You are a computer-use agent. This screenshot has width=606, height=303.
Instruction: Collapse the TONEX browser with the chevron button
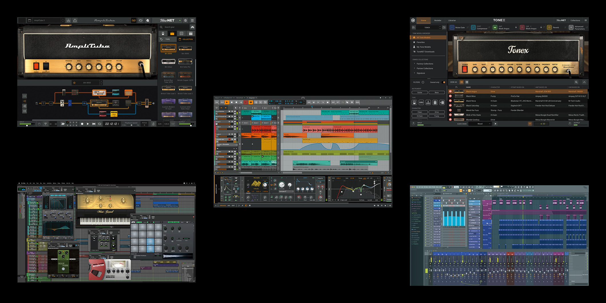(x=584, y=82)
